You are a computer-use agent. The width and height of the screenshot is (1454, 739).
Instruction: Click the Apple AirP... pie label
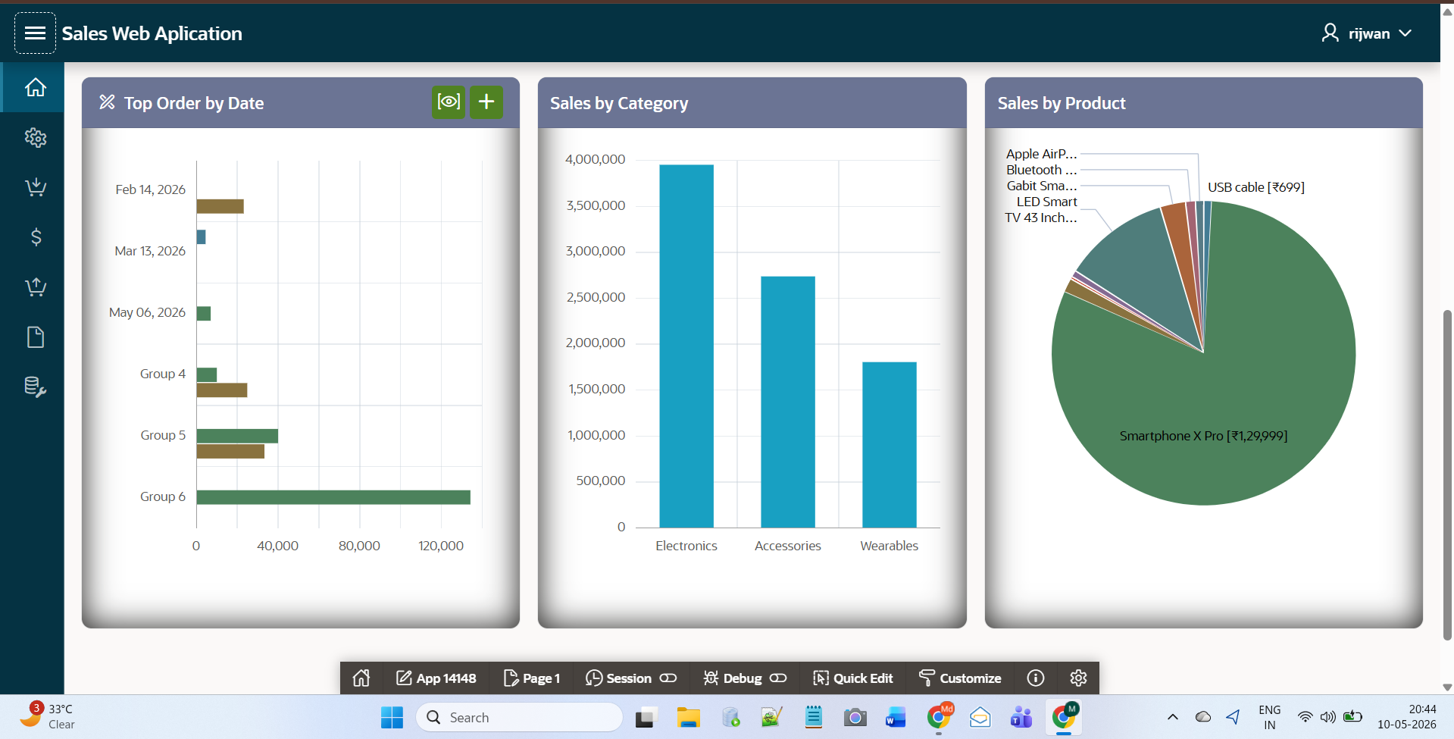(1041, 154)
